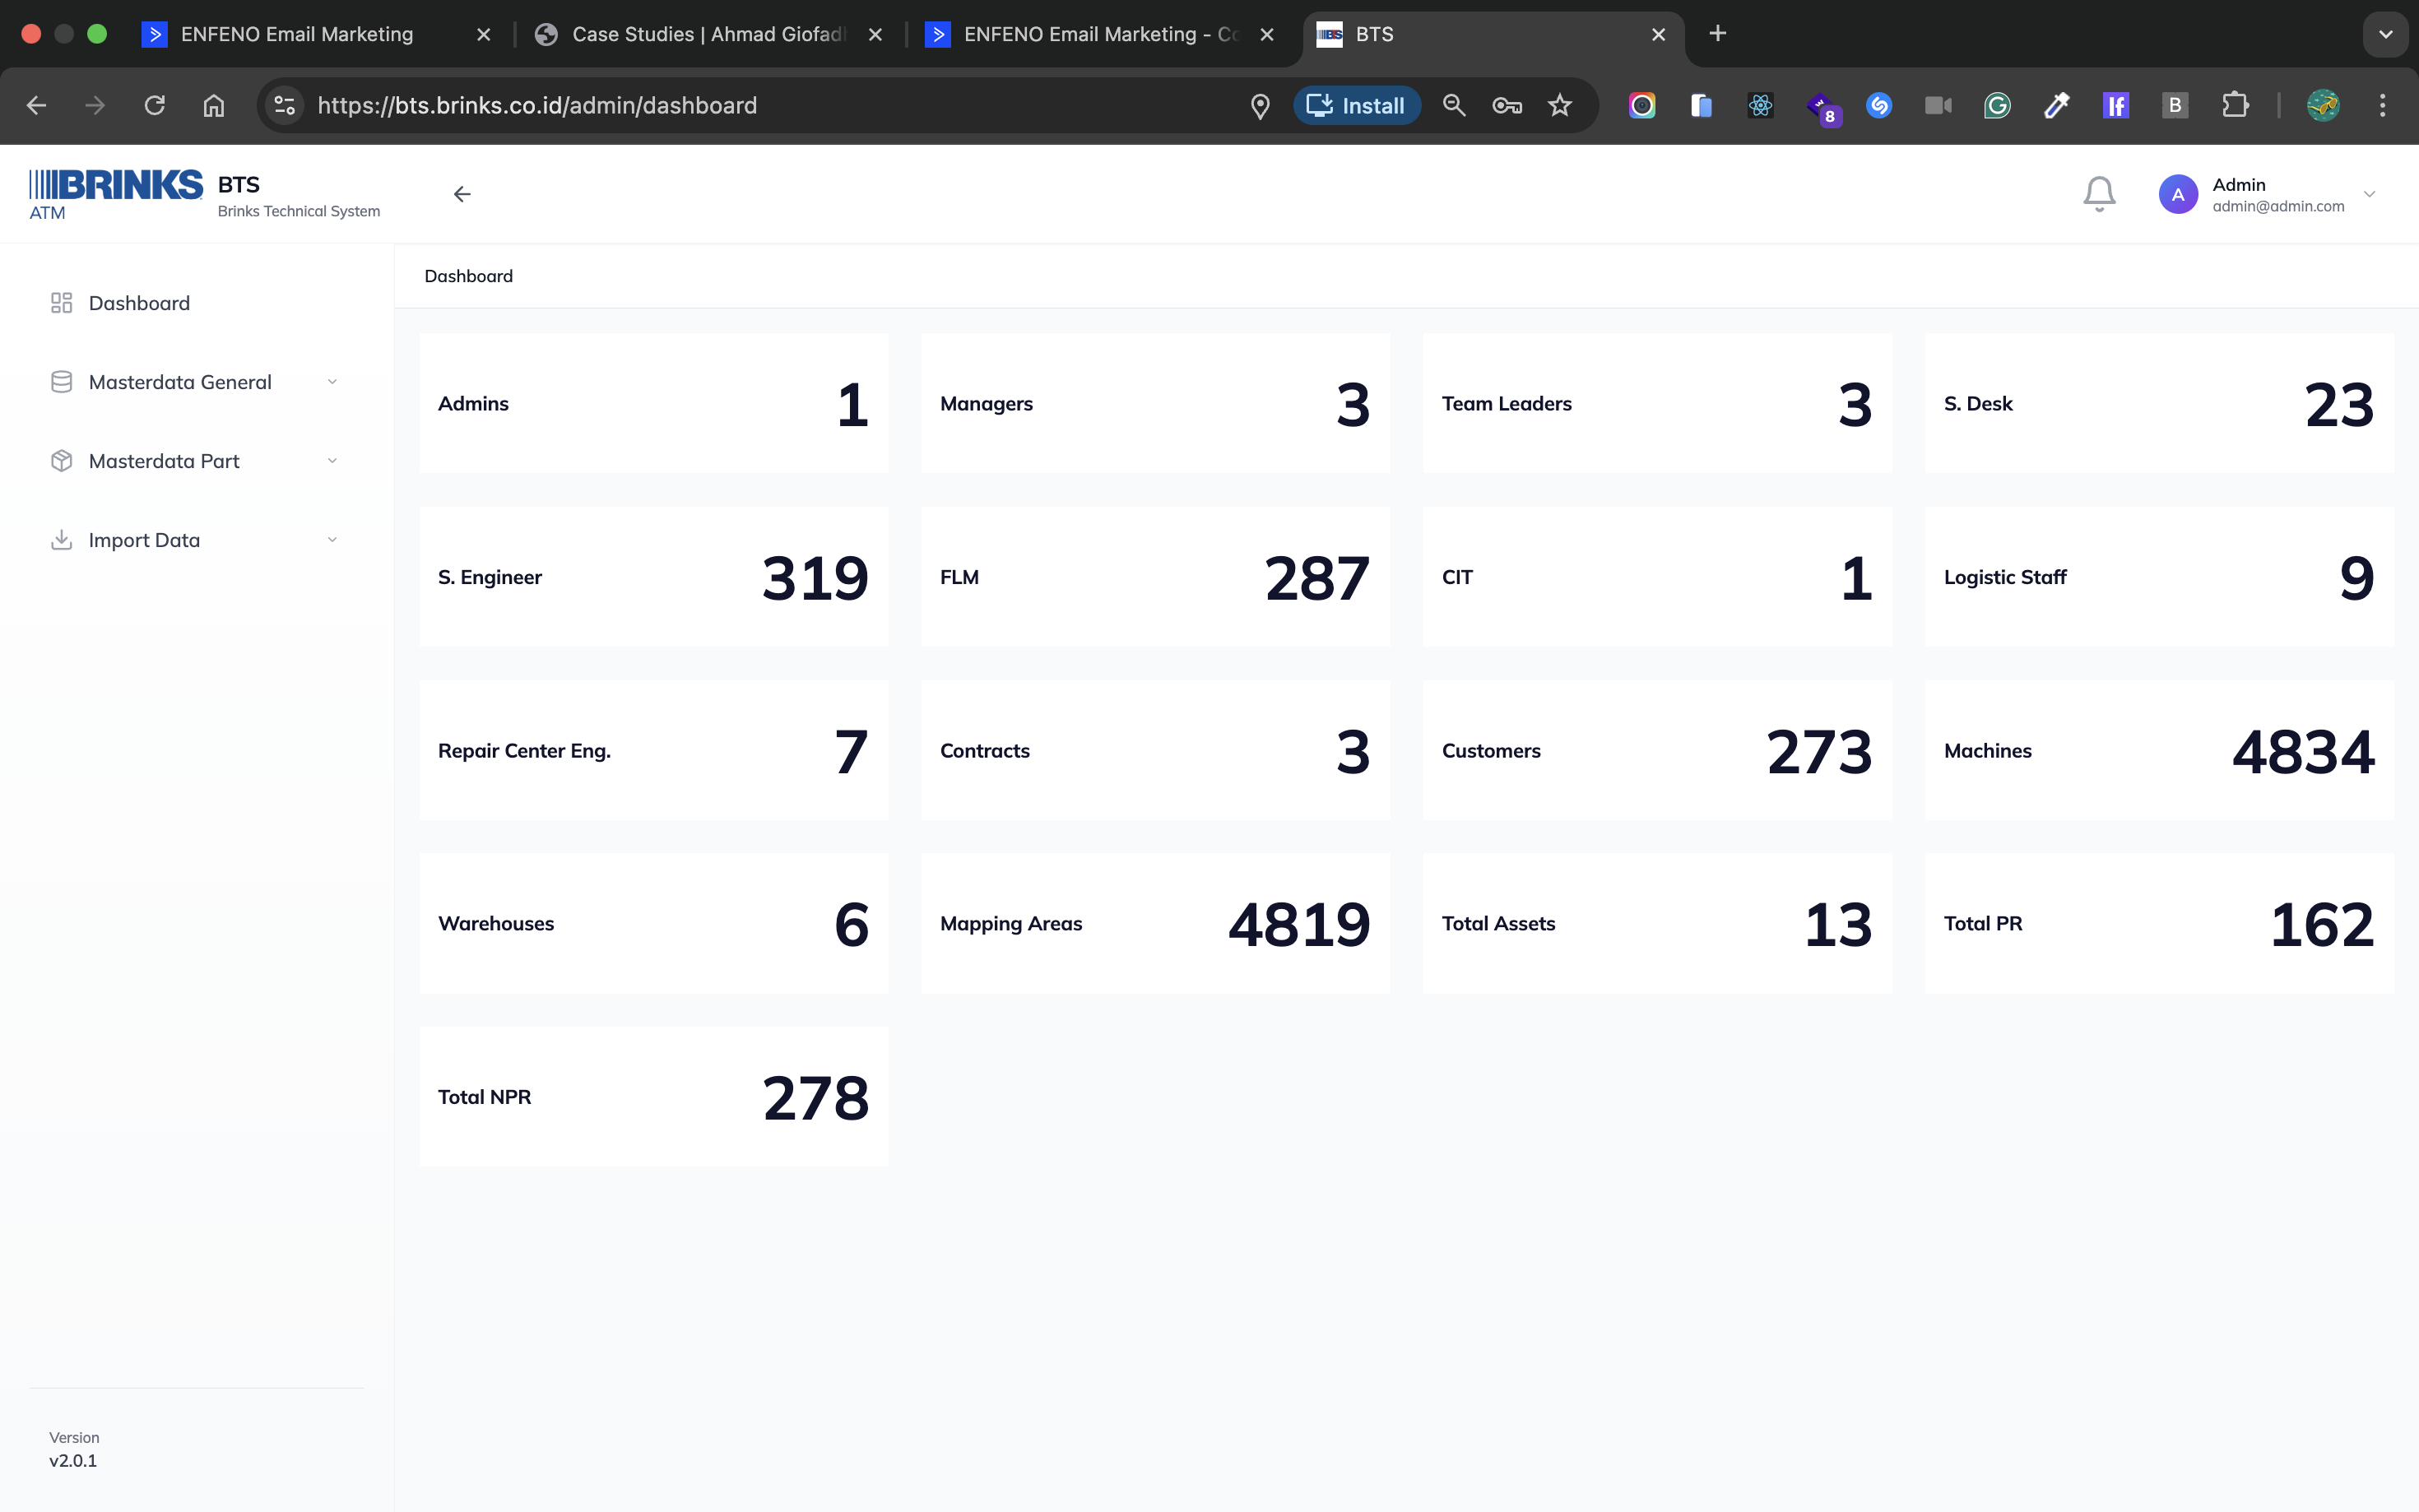Switch to first ENFENO Email Marketing tab

coord(296,34)
